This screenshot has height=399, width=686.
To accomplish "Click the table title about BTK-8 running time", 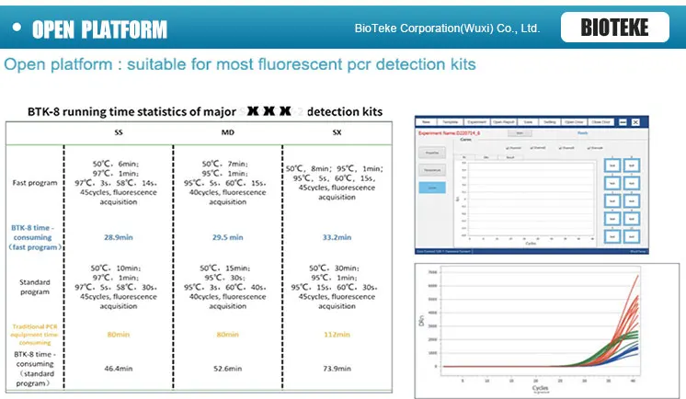I will coord(205,111).
